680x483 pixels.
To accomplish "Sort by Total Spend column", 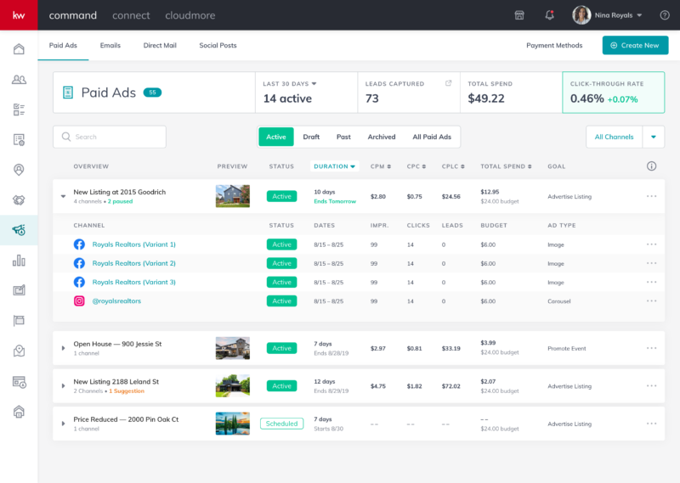I will pyautogui.click(x=506, y=166).
